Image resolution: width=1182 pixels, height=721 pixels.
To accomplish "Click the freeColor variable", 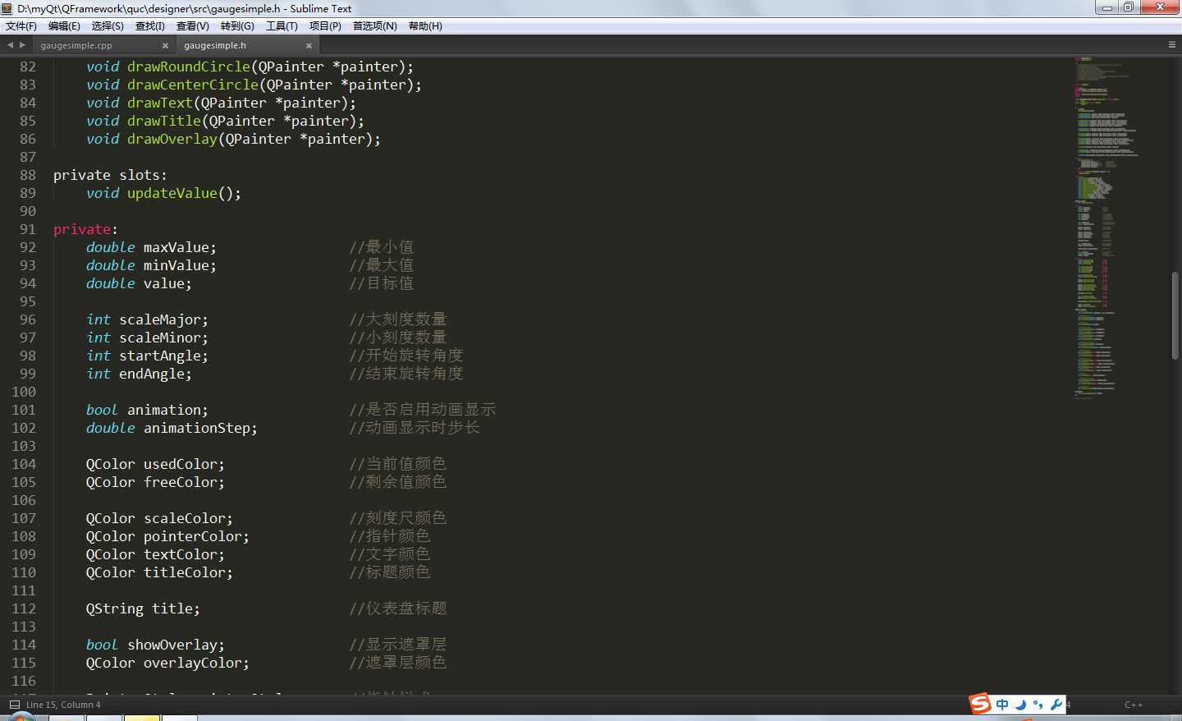I will tap(181, 482).
